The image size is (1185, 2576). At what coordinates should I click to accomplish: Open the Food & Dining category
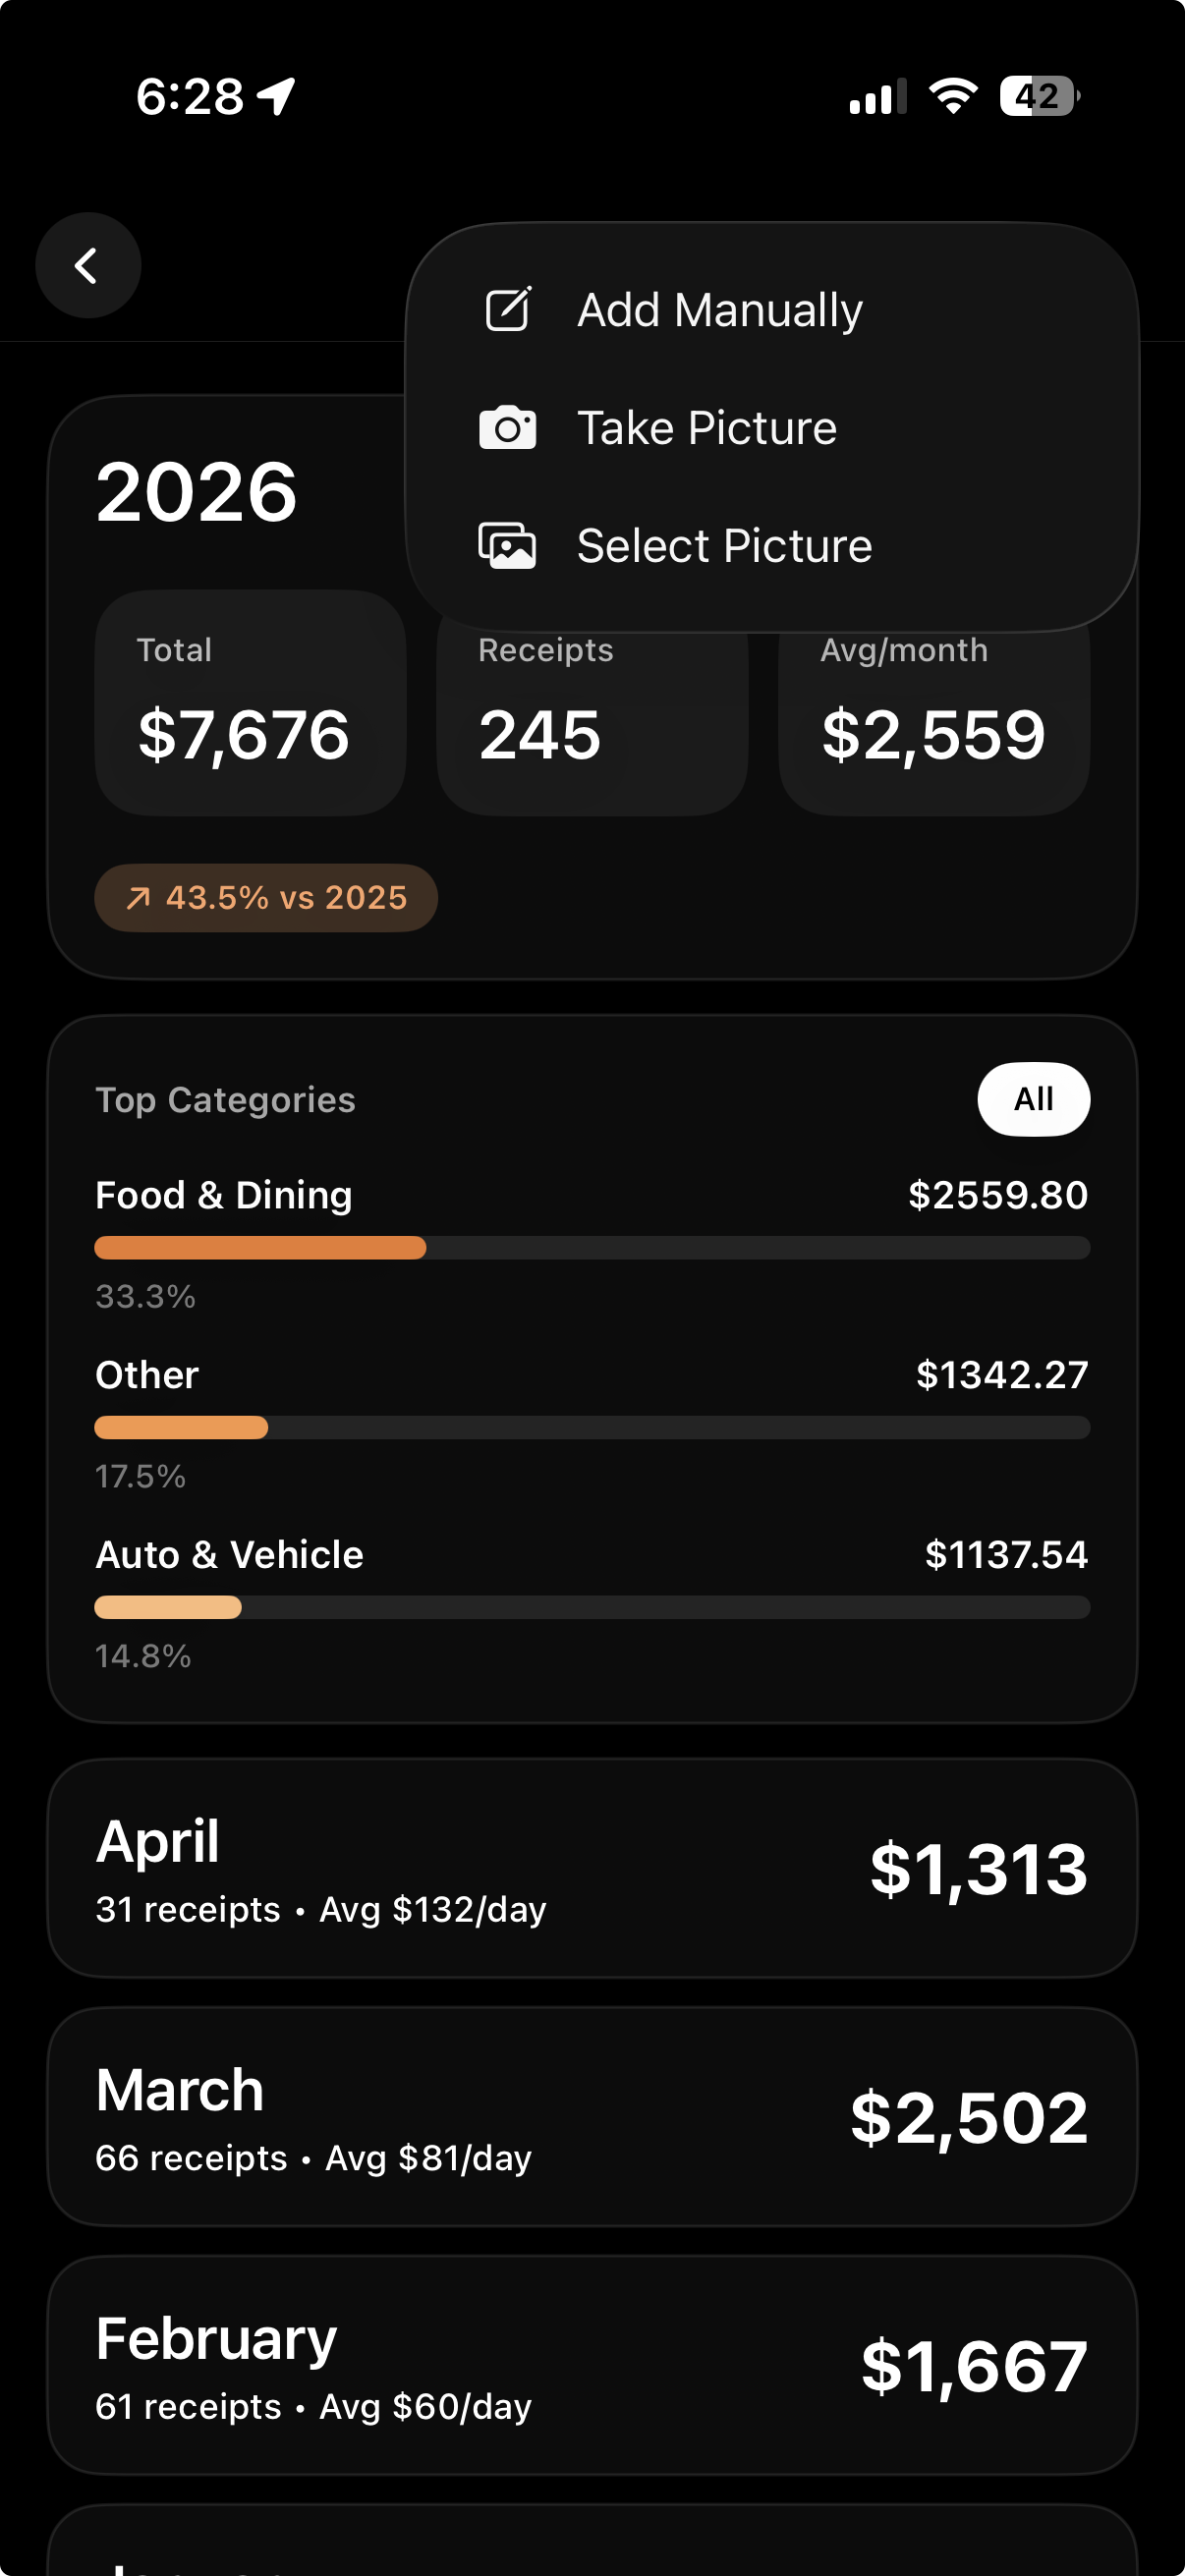(x=224, y=1195)
